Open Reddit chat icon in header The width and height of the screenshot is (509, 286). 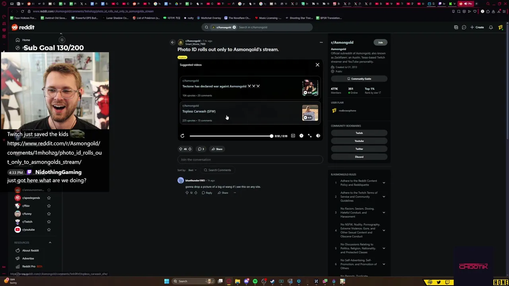pyautogui.click(x=464, y=27)
